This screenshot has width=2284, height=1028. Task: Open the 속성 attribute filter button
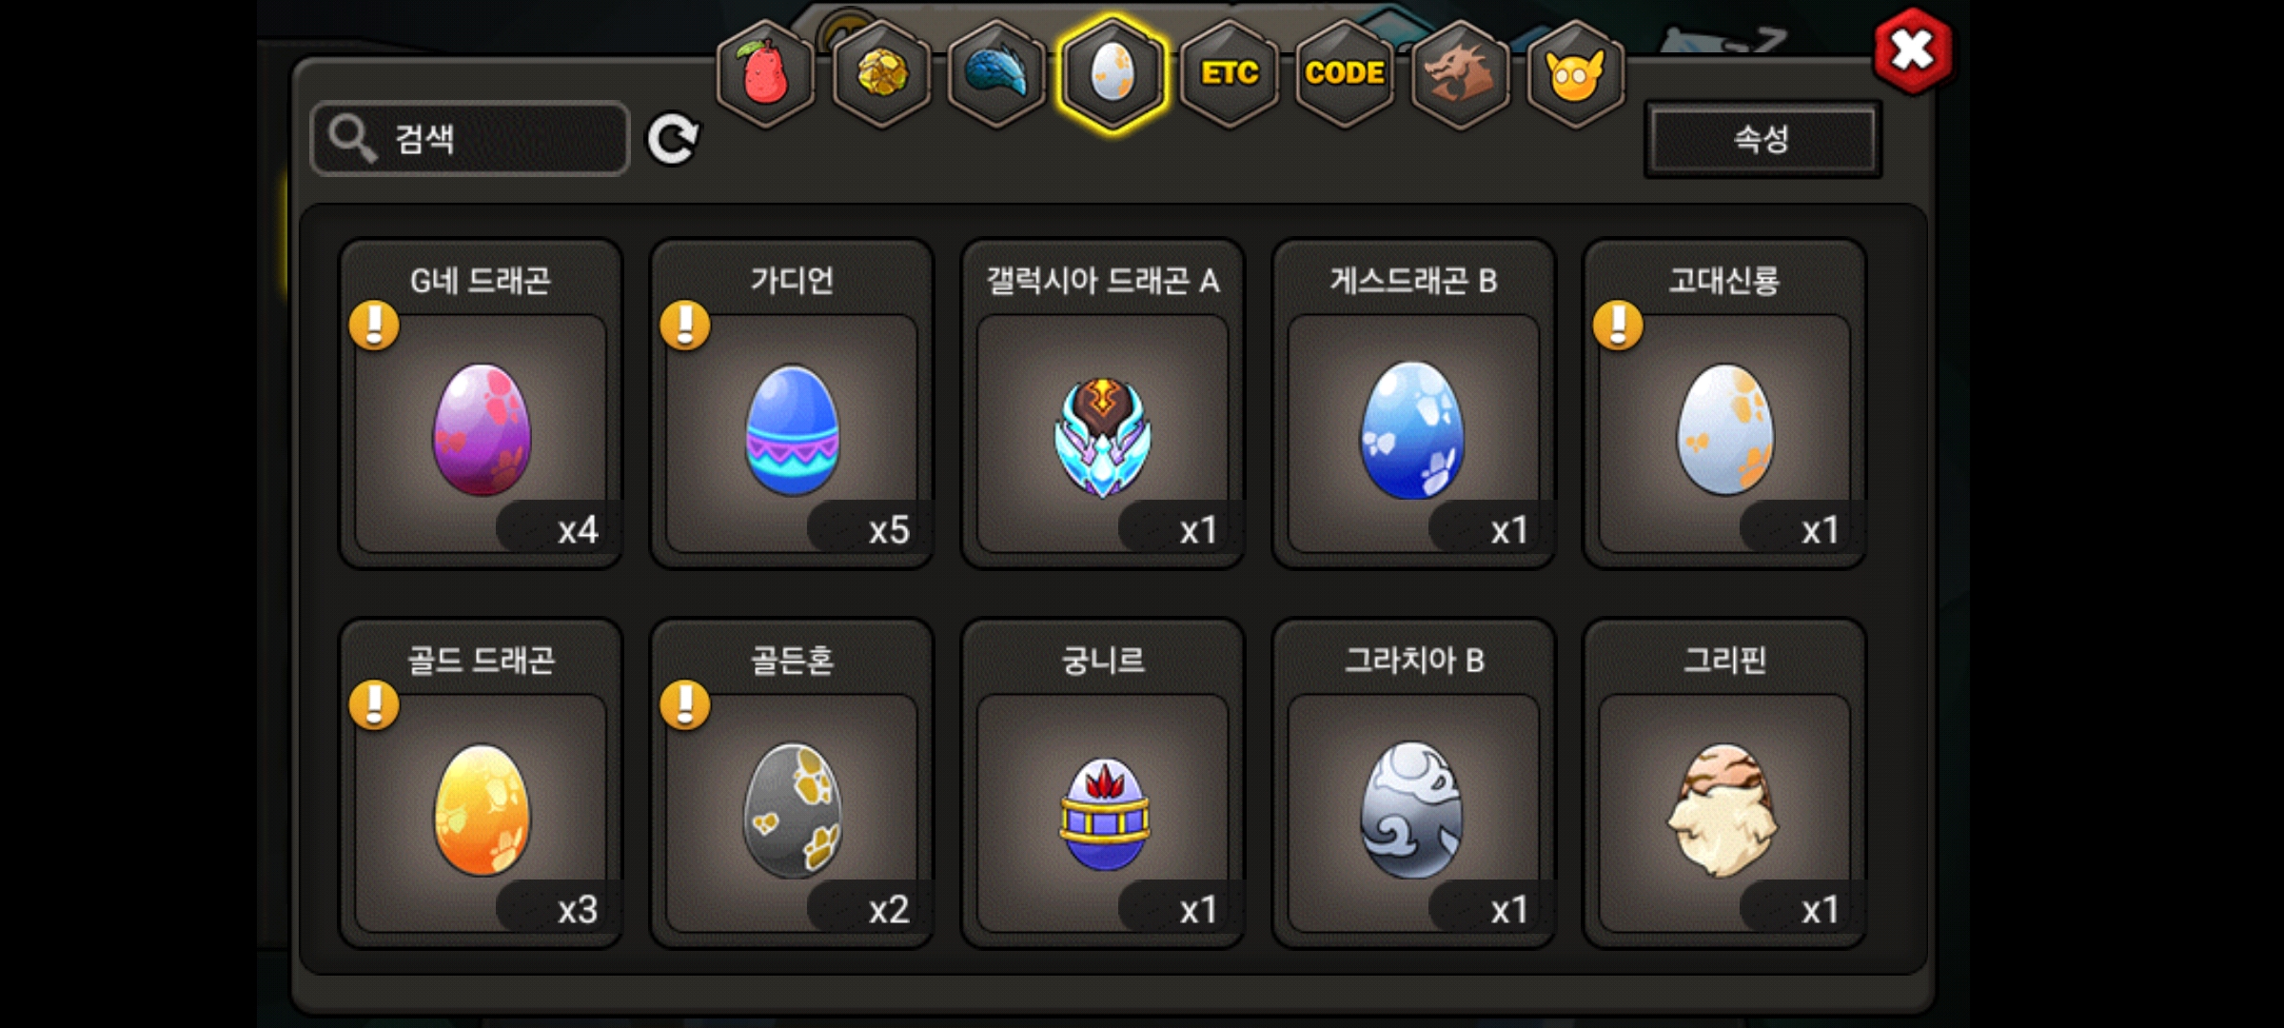1762,140
